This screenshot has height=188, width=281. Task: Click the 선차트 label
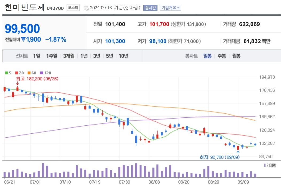pyautogui.click(x=22, y=56)
